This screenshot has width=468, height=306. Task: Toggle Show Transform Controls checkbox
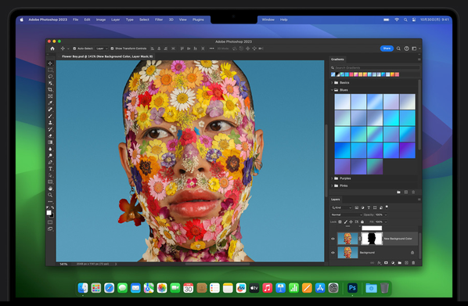(x=112, y=49)
